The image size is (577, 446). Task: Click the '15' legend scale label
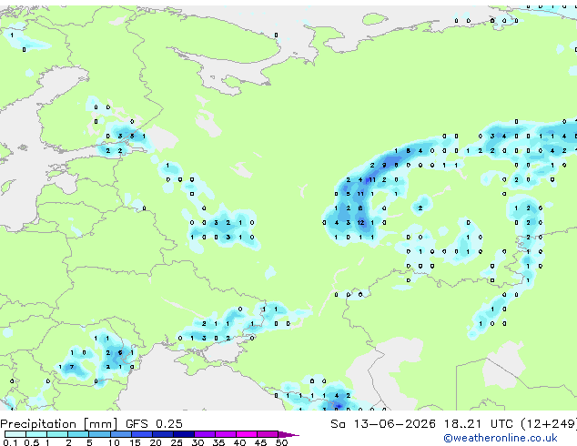[x=135, y=442]
